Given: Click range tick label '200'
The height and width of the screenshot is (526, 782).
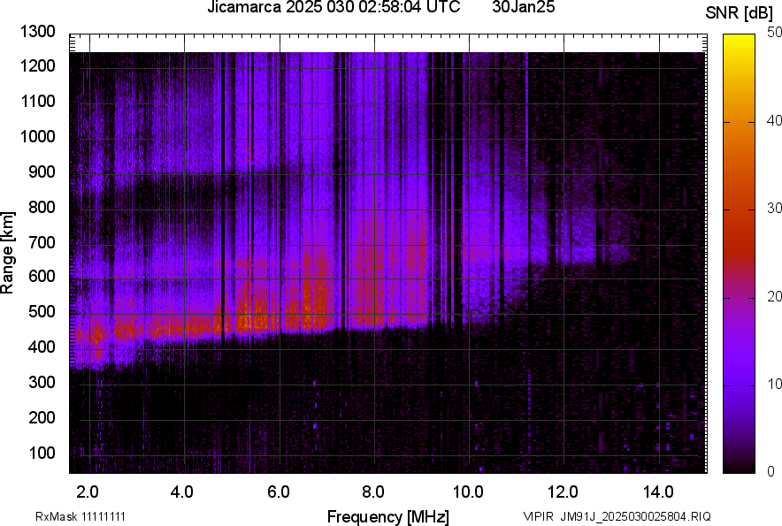Looking at the screenshot, I should click(x=42, y=417).
